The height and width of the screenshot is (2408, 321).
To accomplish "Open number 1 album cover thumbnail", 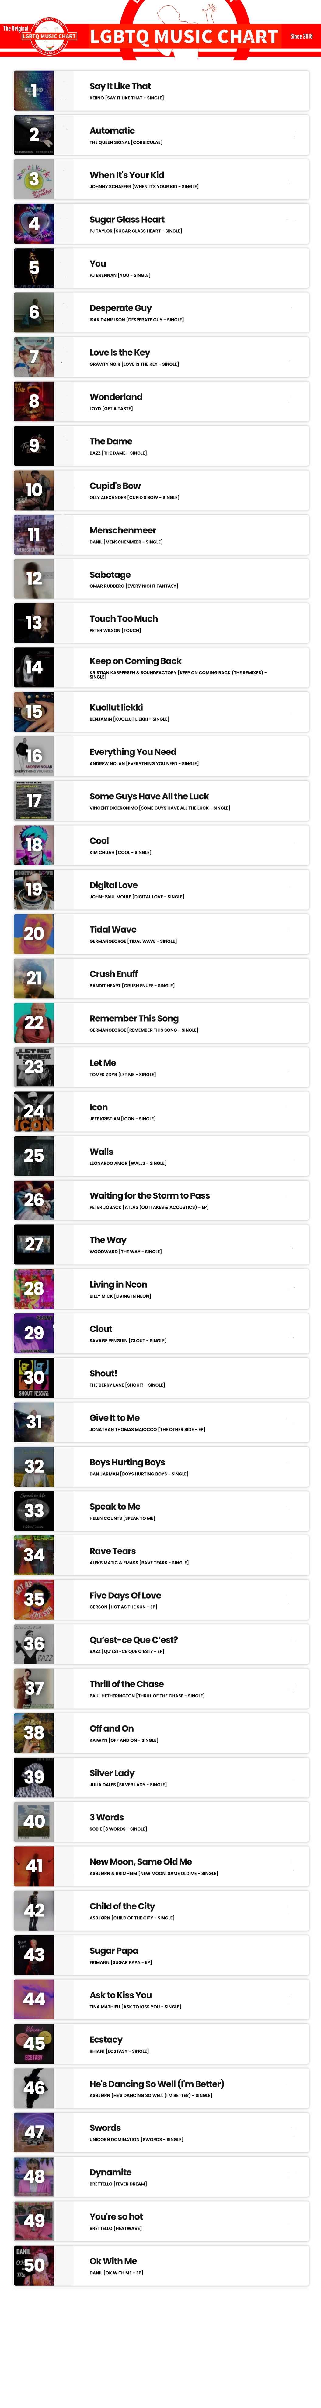I will (x=33, y=91).
